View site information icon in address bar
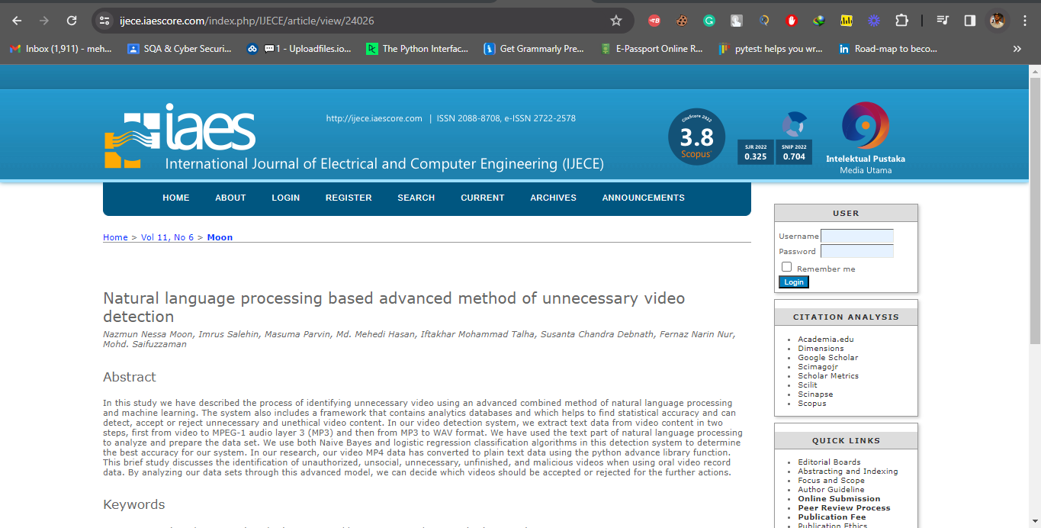Image resolution: width=1041 pixels, height=528 pixels. point(105,21)
